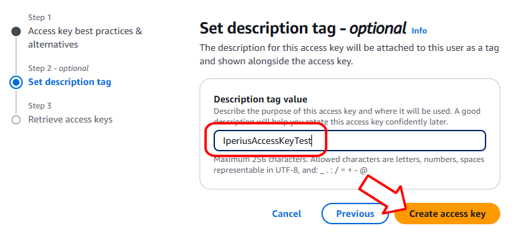Open Access key best practices & alternatives step
Image resolution: width=521 pixels, height=245 pixels.
pyautogui.click(x=85, y=38)
